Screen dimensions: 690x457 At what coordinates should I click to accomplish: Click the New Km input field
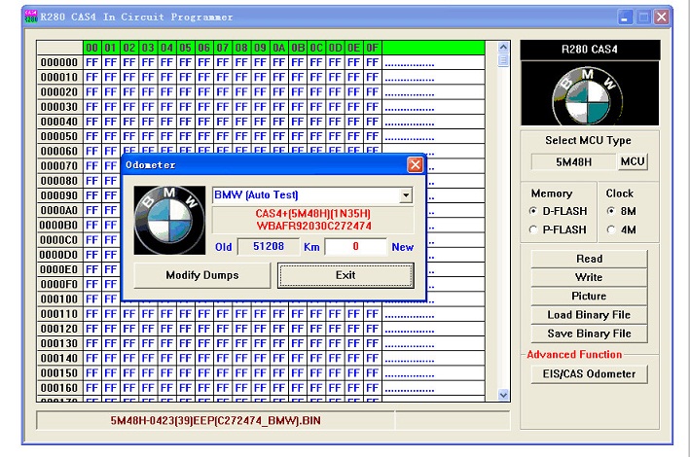point(355,247)
